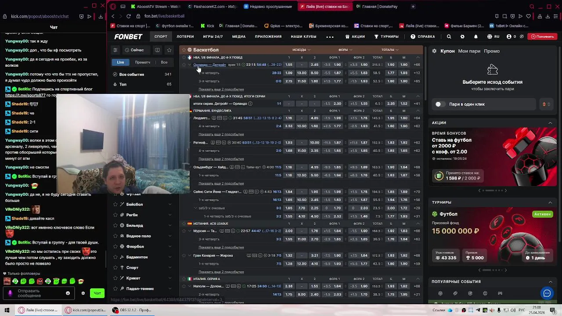Select the Прематч filter

pos(142,62)
